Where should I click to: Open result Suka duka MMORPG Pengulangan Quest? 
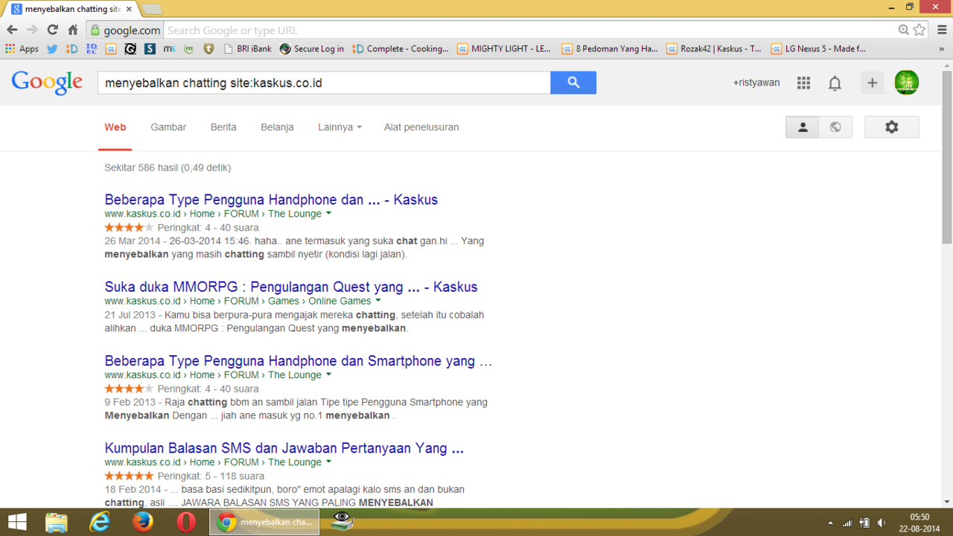291,287
